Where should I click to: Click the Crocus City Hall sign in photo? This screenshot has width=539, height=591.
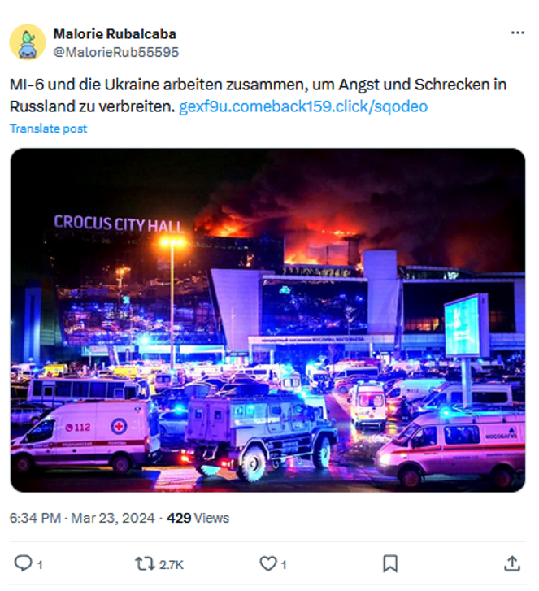(119, 224)
